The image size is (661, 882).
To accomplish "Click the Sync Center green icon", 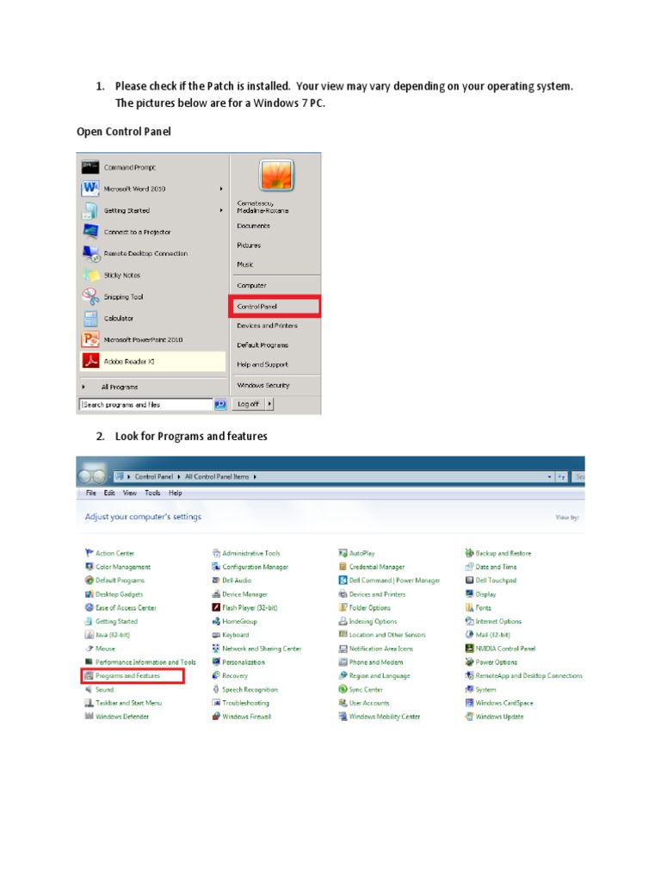I will click(343, 689).
